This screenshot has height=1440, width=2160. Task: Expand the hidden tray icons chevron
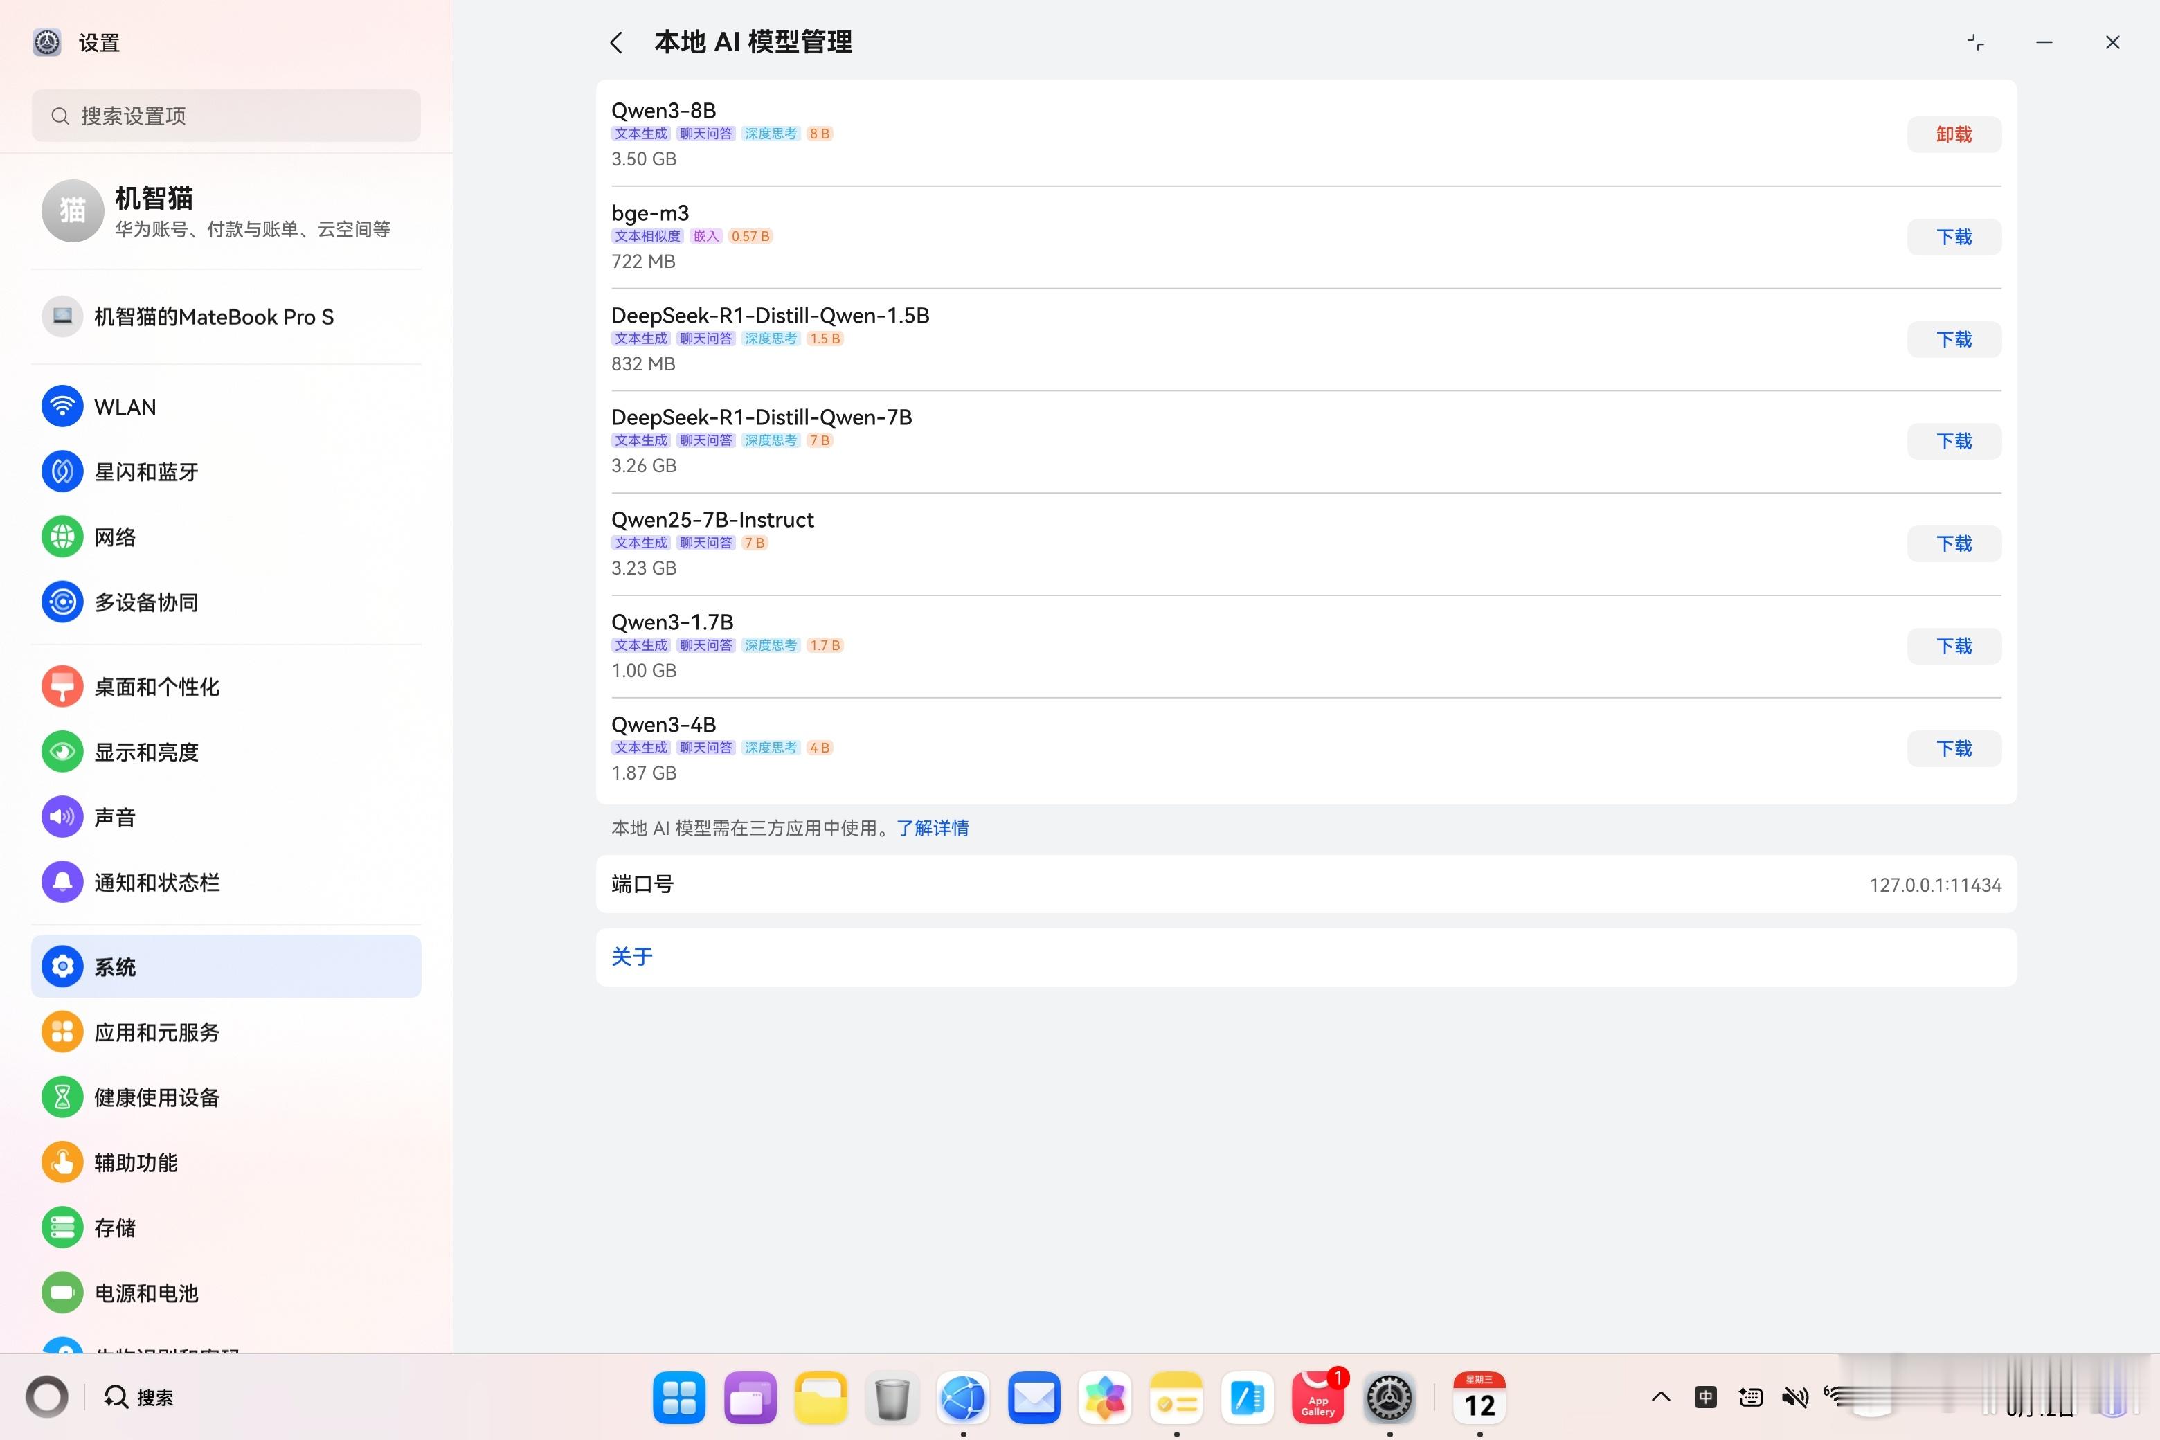click(1660, 1397)
